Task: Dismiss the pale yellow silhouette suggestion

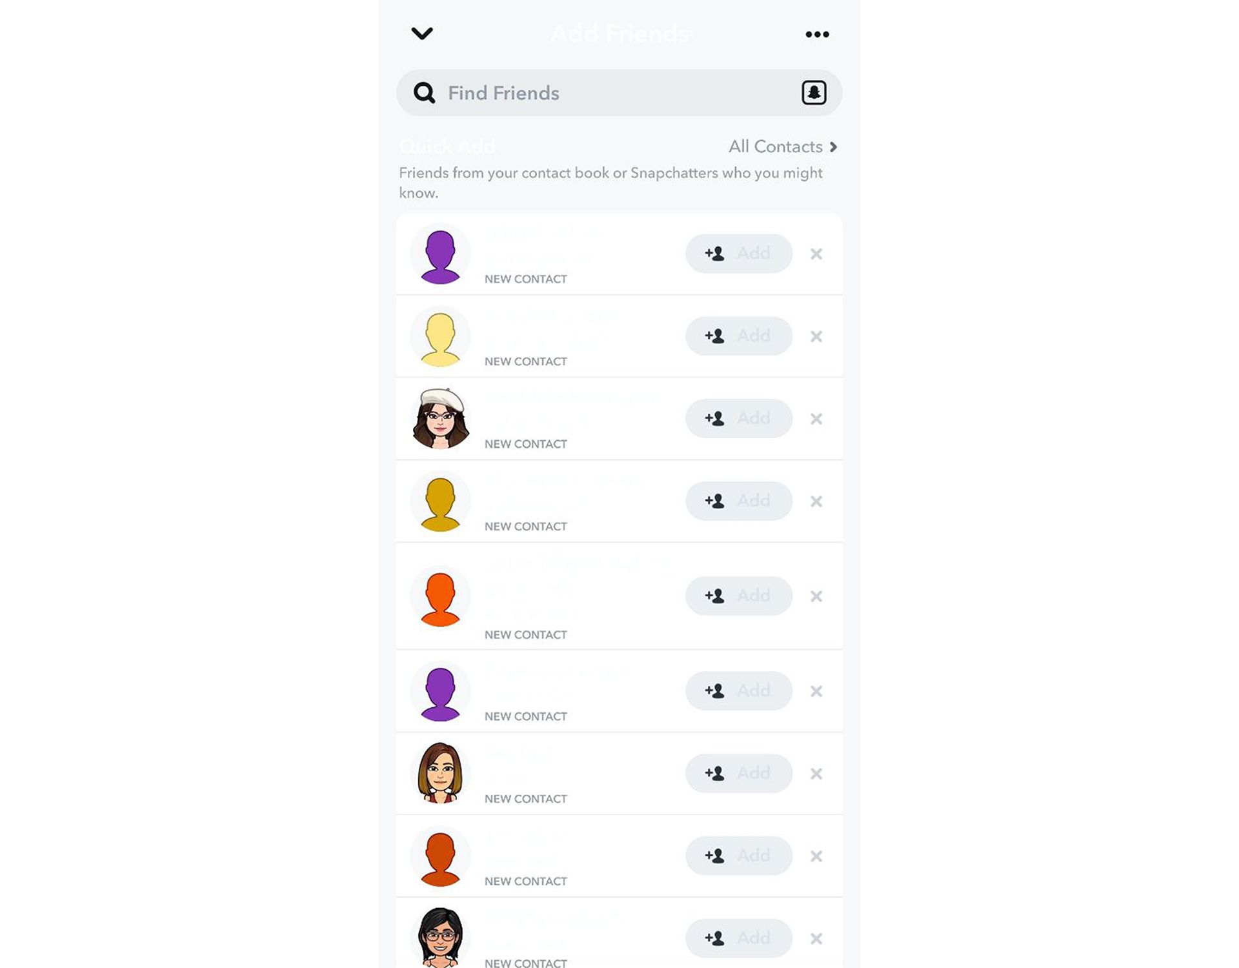Action: pyautogui.click(x=816, y=336)
